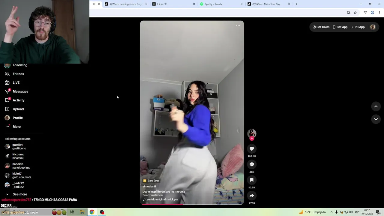Viewport: 384px width, 216px height.
Task: Go to LIVE in the sidebar
Action: tap(12, 82)
